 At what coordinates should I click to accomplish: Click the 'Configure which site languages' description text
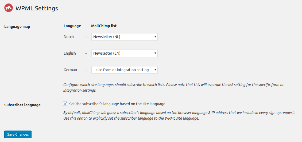click(173, 87)
